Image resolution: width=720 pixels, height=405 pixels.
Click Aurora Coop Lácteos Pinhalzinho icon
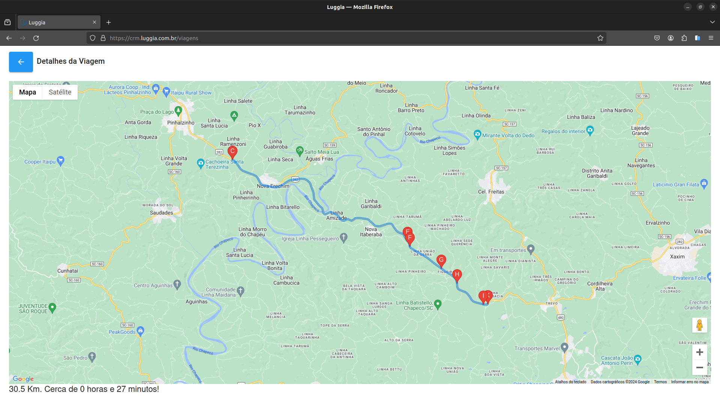[156, 88]
